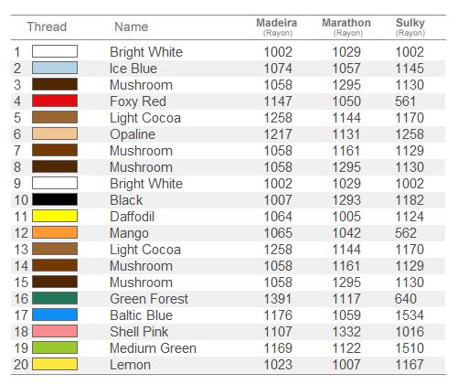Click the Ice Blue color swatch
The width and height of the screenshot is (457, 384).
coord(55,68)
